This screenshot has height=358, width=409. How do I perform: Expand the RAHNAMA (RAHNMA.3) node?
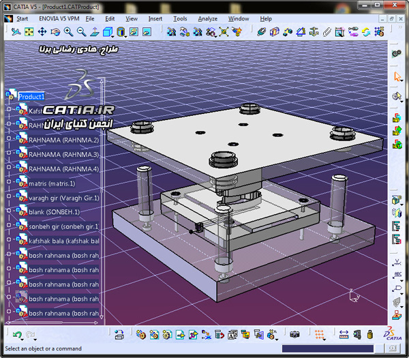pyautogui.click(x=9, y=152)
